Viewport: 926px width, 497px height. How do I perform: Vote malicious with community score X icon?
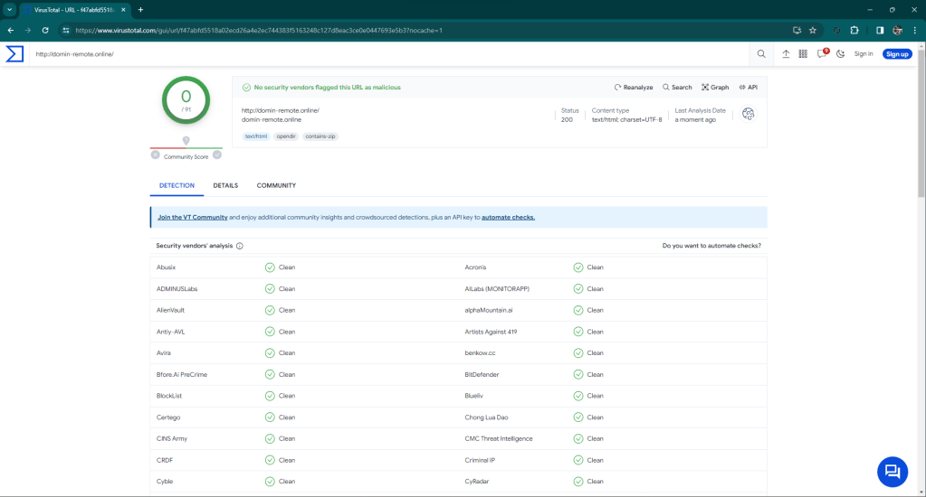(156, 155)
